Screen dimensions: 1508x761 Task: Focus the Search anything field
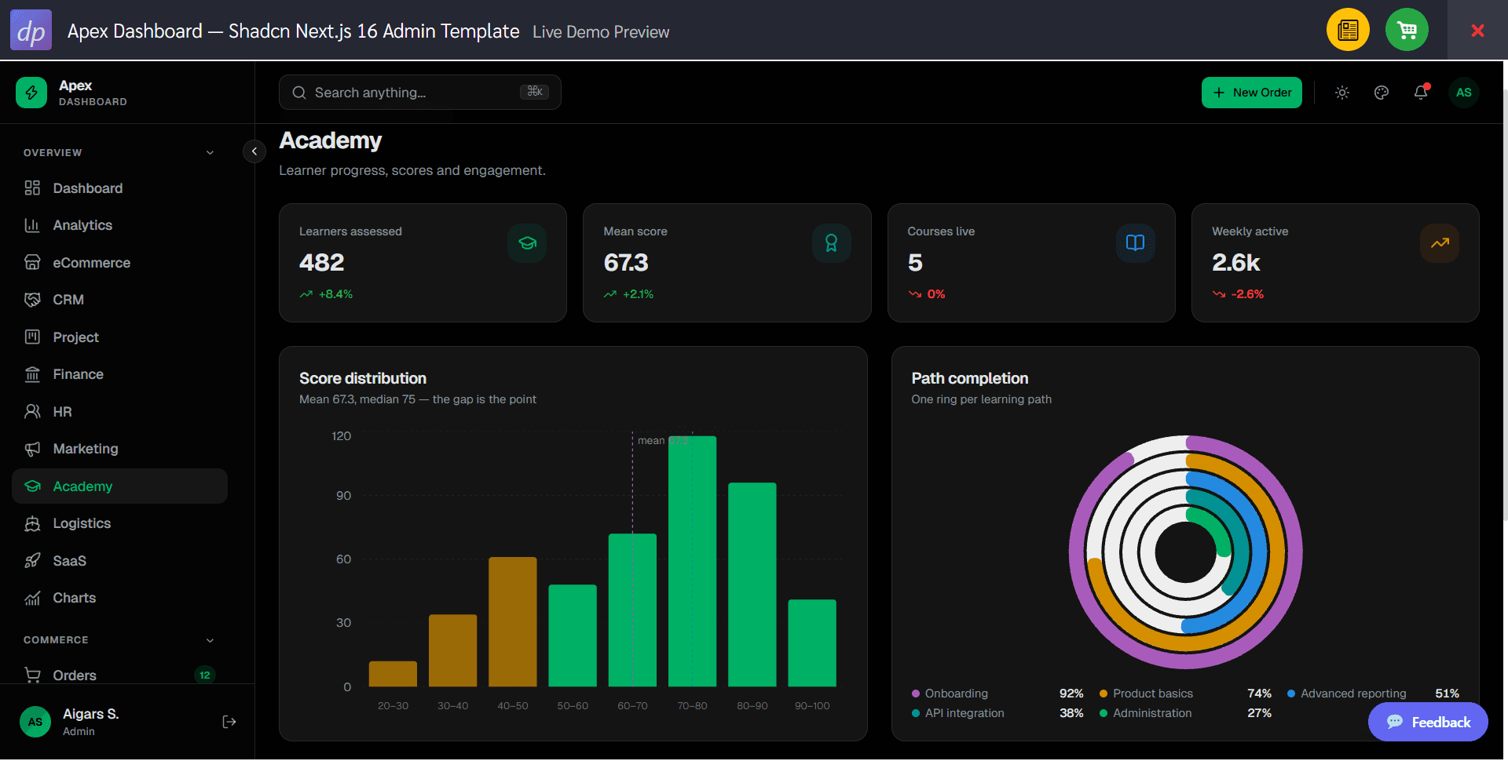tap(420, 93)
